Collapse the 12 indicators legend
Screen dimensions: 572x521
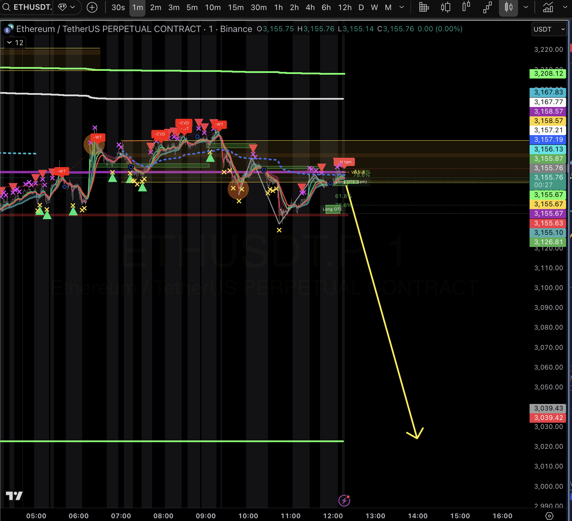tap(15, 43)
